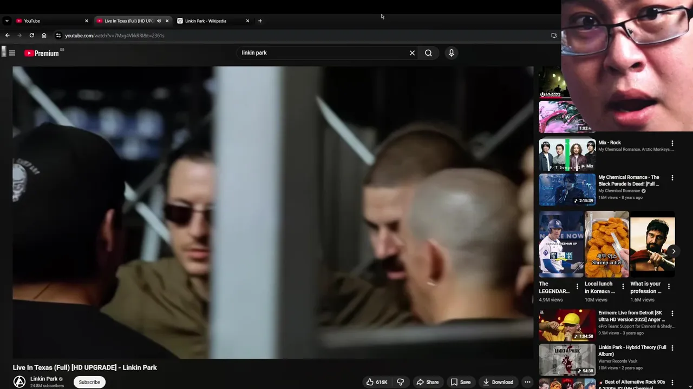693x389 pixels.
Task: Open browser cast/install icon in address bar
Action: (554, 36)
